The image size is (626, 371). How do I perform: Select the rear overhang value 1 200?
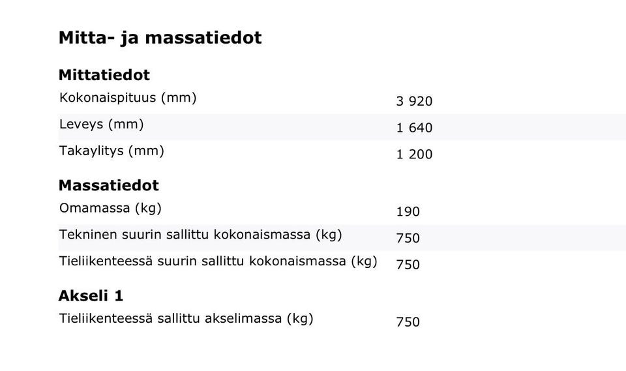tap(414, 155)
